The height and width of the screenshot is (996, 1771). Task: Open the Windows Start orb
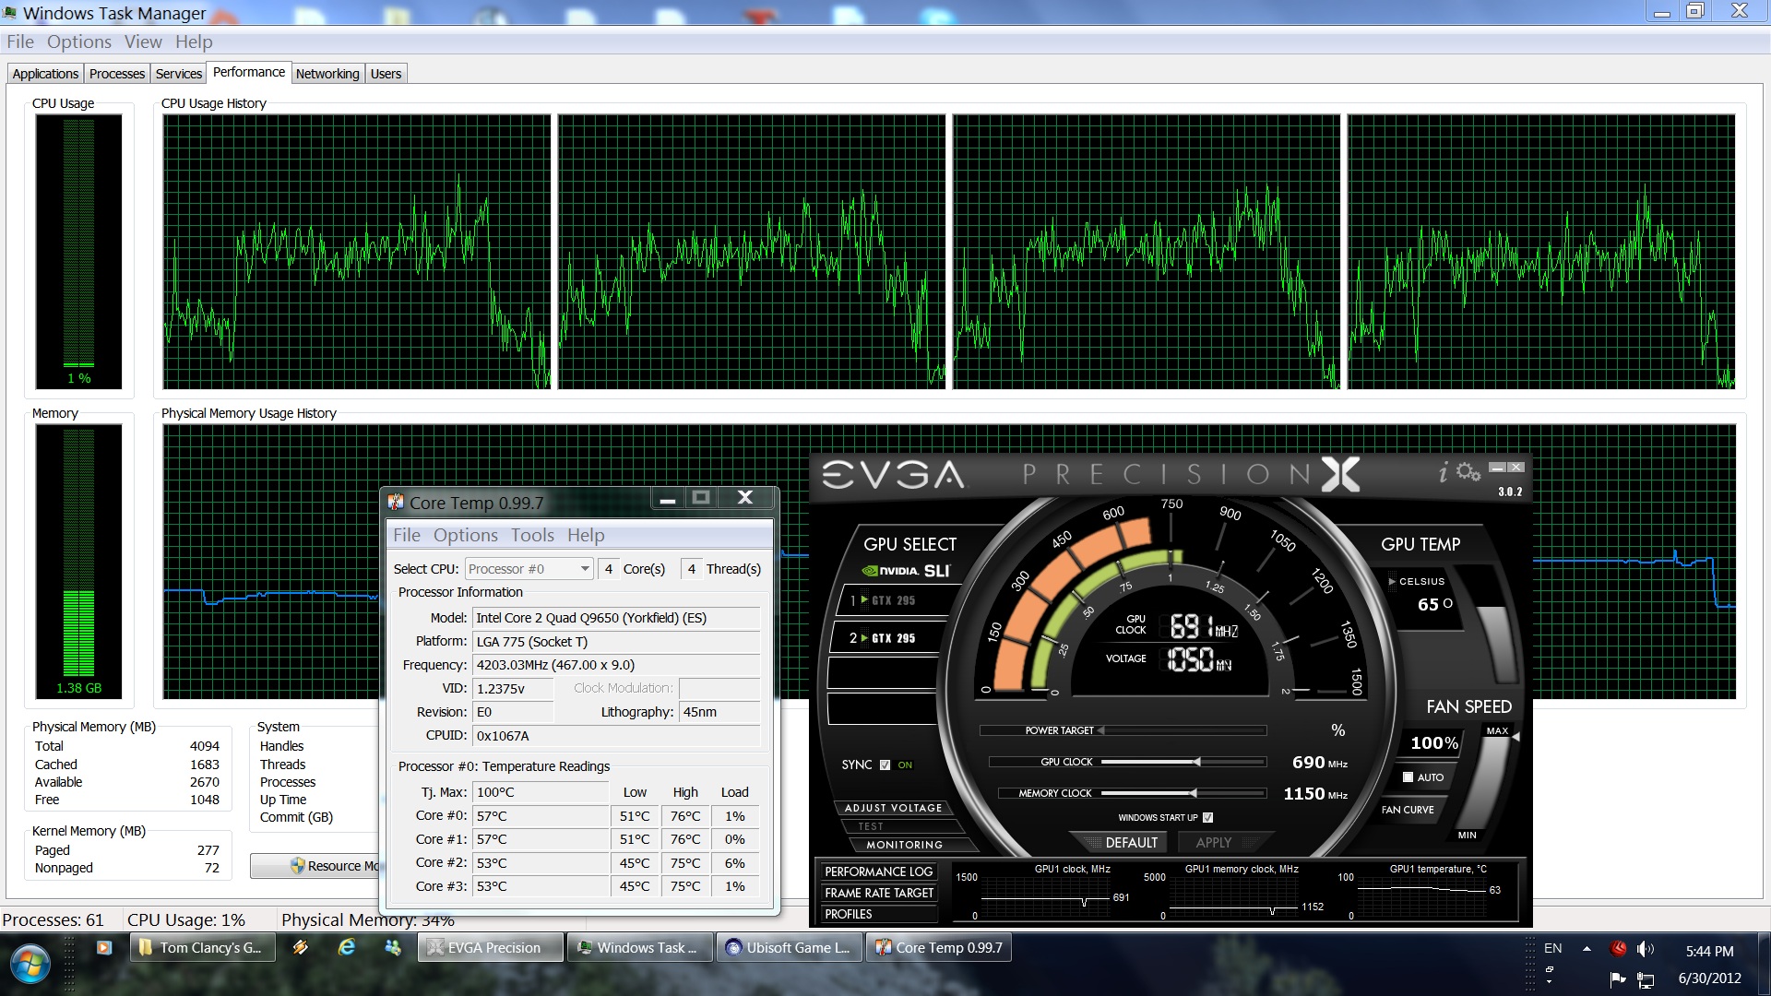tap(30, 964)
